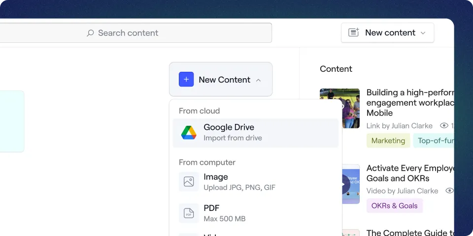
Task: Click the From computer section label
Action: (207, 162)
